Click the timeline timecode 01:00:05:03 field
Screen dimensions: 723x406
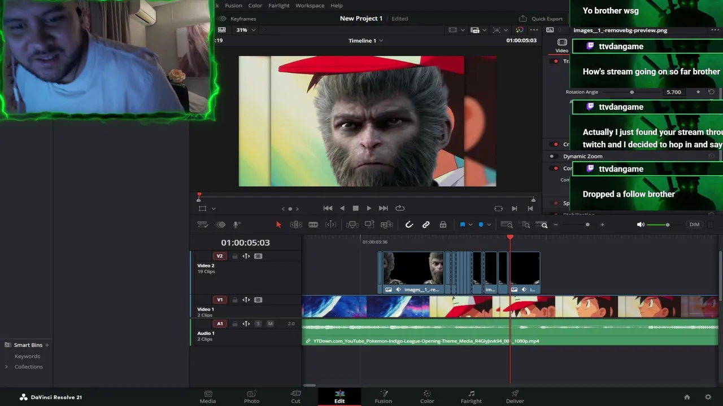point(245,242)
